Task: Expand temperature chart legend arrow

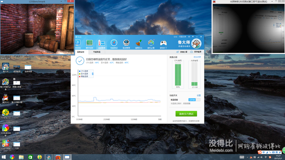Action: (93, 74)
